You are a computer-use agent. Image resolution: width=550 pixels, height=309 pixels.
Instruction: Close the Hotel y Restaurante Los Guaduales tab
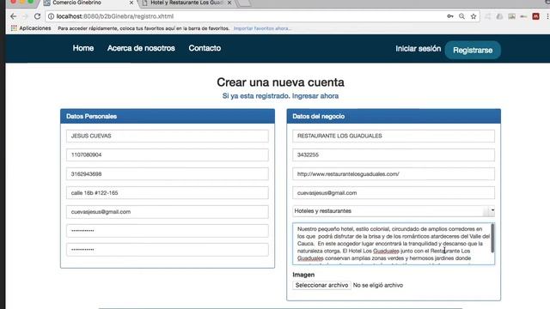229,3
